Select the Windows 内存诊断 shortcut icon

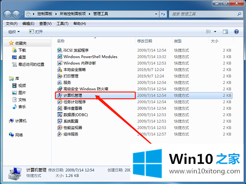pos(60,63)
